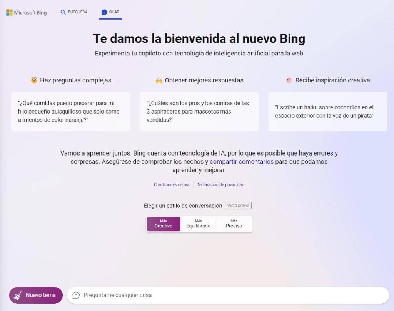
Task: Click the subtitle Experimenta tu copiloto text
Action: pyautogui.click(x=199, y=53)
